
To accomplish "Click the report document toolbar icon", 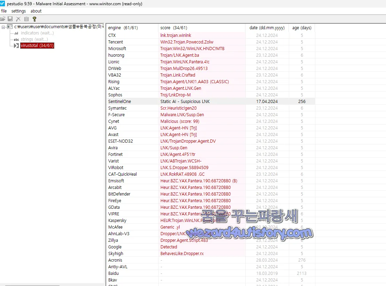I will coord(26,19).
